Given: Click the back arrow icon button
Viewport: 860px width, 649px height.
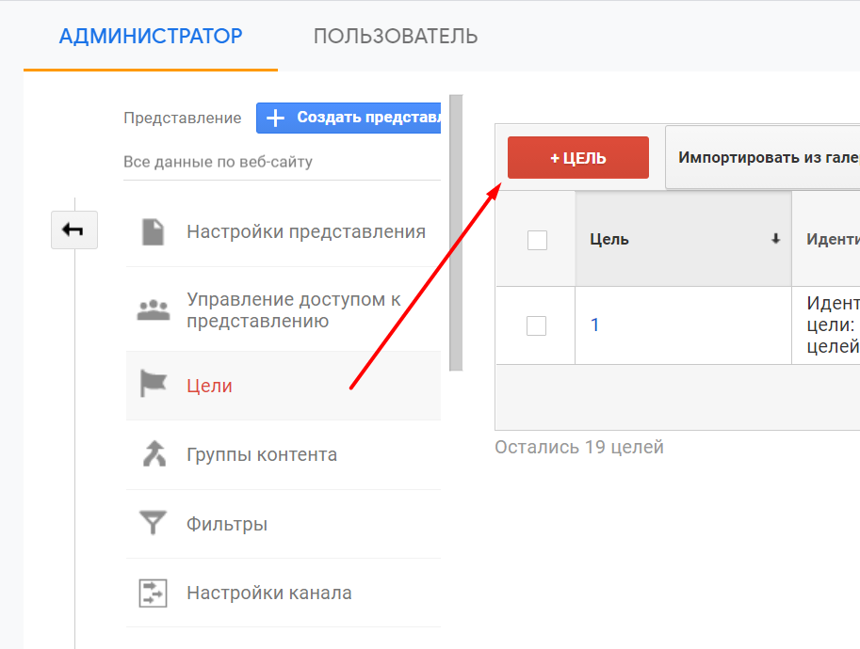Looking at the screenshot, I should point(74,230).
